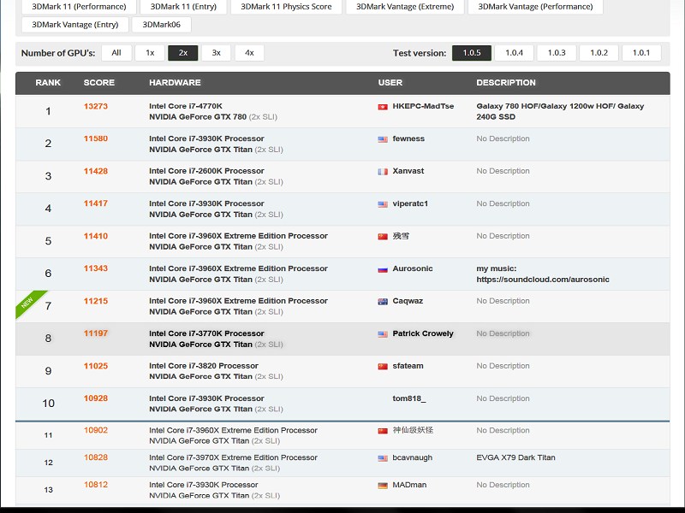Pick test version 1.0.2
The height and width of the screenshot is (513, 685).
coord(599,53)
